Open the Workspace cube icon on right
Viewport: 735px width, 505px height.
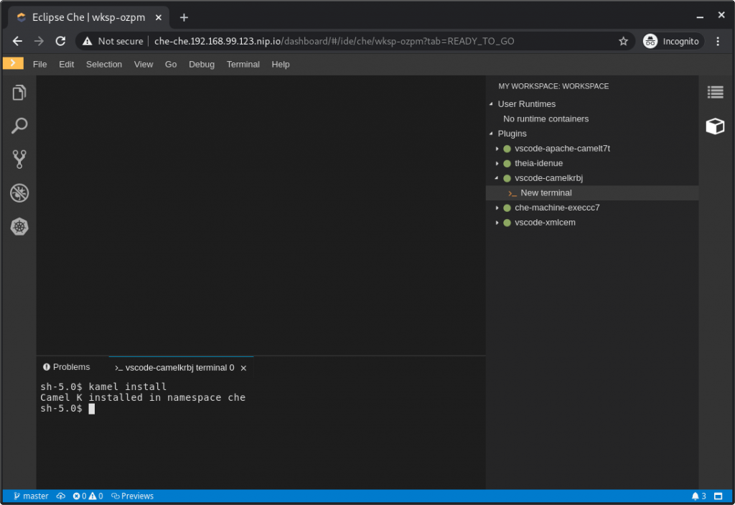[x=715, y=126]
